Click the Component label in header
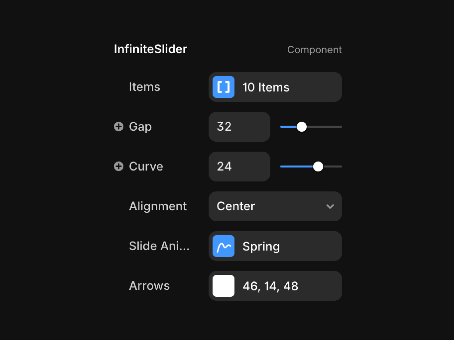Viewport: 454px width, 340px height. click(314, 50)
